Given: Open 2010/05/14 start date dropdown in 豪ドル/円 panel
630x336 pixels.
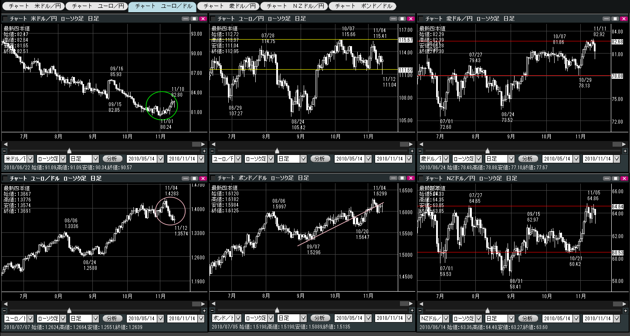Looking at the screenshot, I should (576, 159).
